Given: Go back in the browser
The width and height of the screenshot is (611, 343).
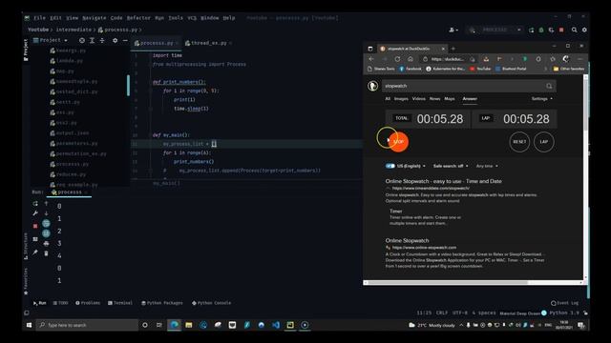Looking at the screenshot, I should point(371,59).
